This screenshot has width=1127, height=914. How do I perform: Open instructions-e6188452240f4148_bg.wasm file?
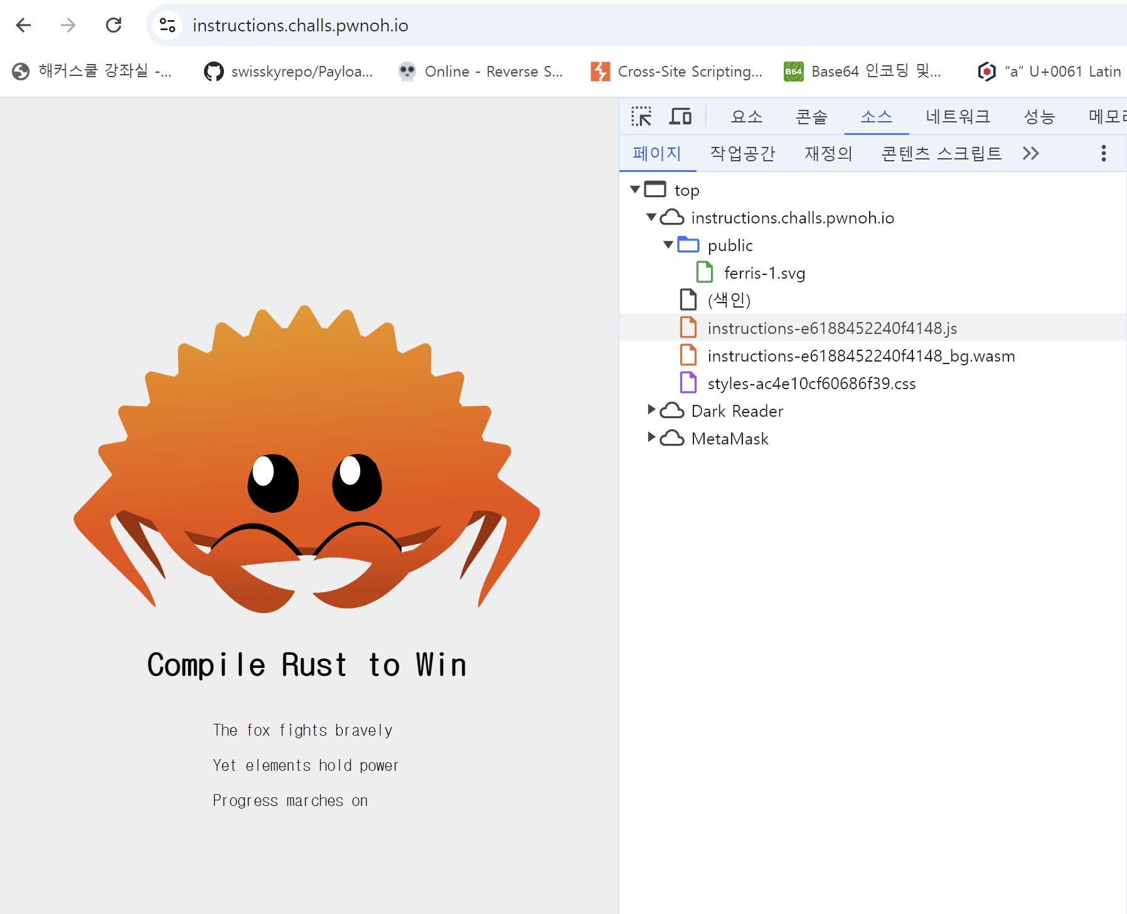(861, 356)
